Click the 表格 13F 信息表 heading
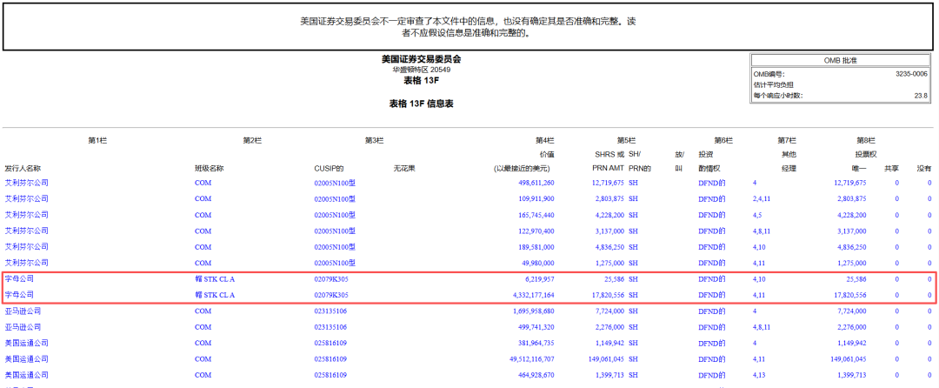The image size is (939, 388). point(421,104)
